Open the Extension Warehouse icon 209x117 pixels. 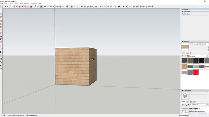pyautogui.click(x=60, y=6)
